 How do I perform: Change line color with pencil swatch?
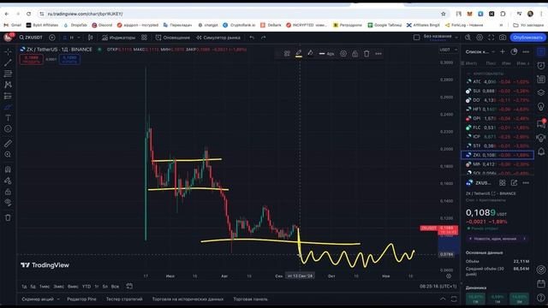click(299, 53)
